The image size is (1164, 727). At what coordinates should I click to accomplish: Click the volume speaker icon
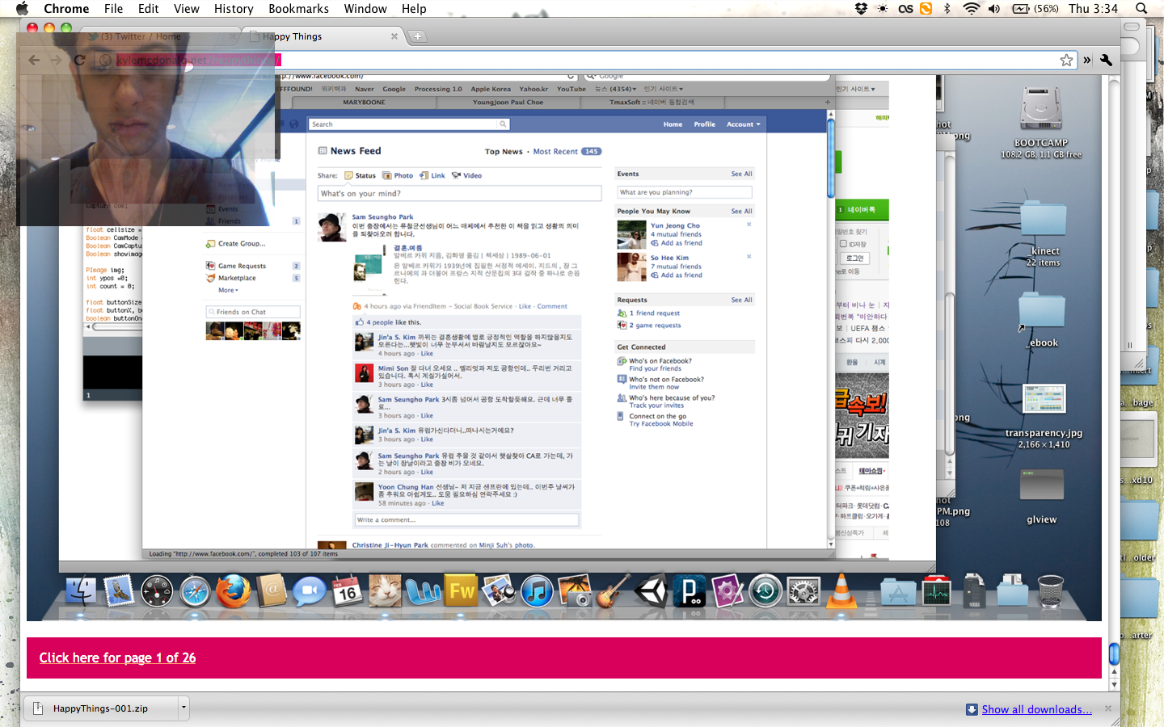(994, 9)
